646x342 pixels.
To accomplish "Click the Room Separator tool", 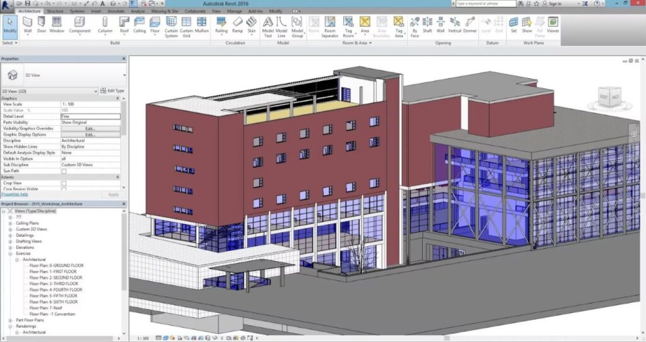I will point(329,27).
